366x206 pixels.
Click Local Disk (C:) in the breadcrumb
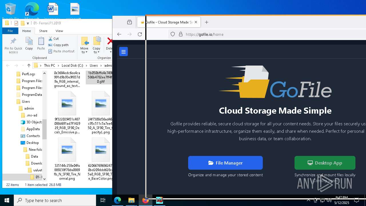click(x=72, y=66)
